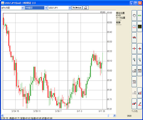Click the dark dual-chart display icon
The image size is (143, 120).
140,27
